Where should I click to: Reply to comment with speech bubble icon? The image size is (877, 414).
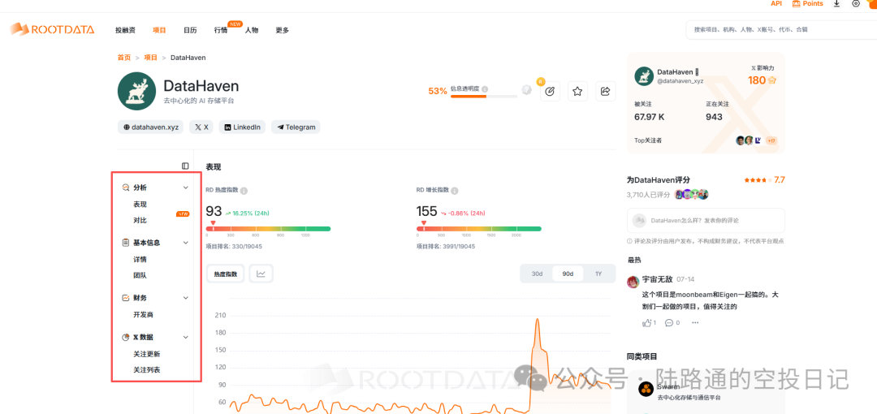(669, 323)
